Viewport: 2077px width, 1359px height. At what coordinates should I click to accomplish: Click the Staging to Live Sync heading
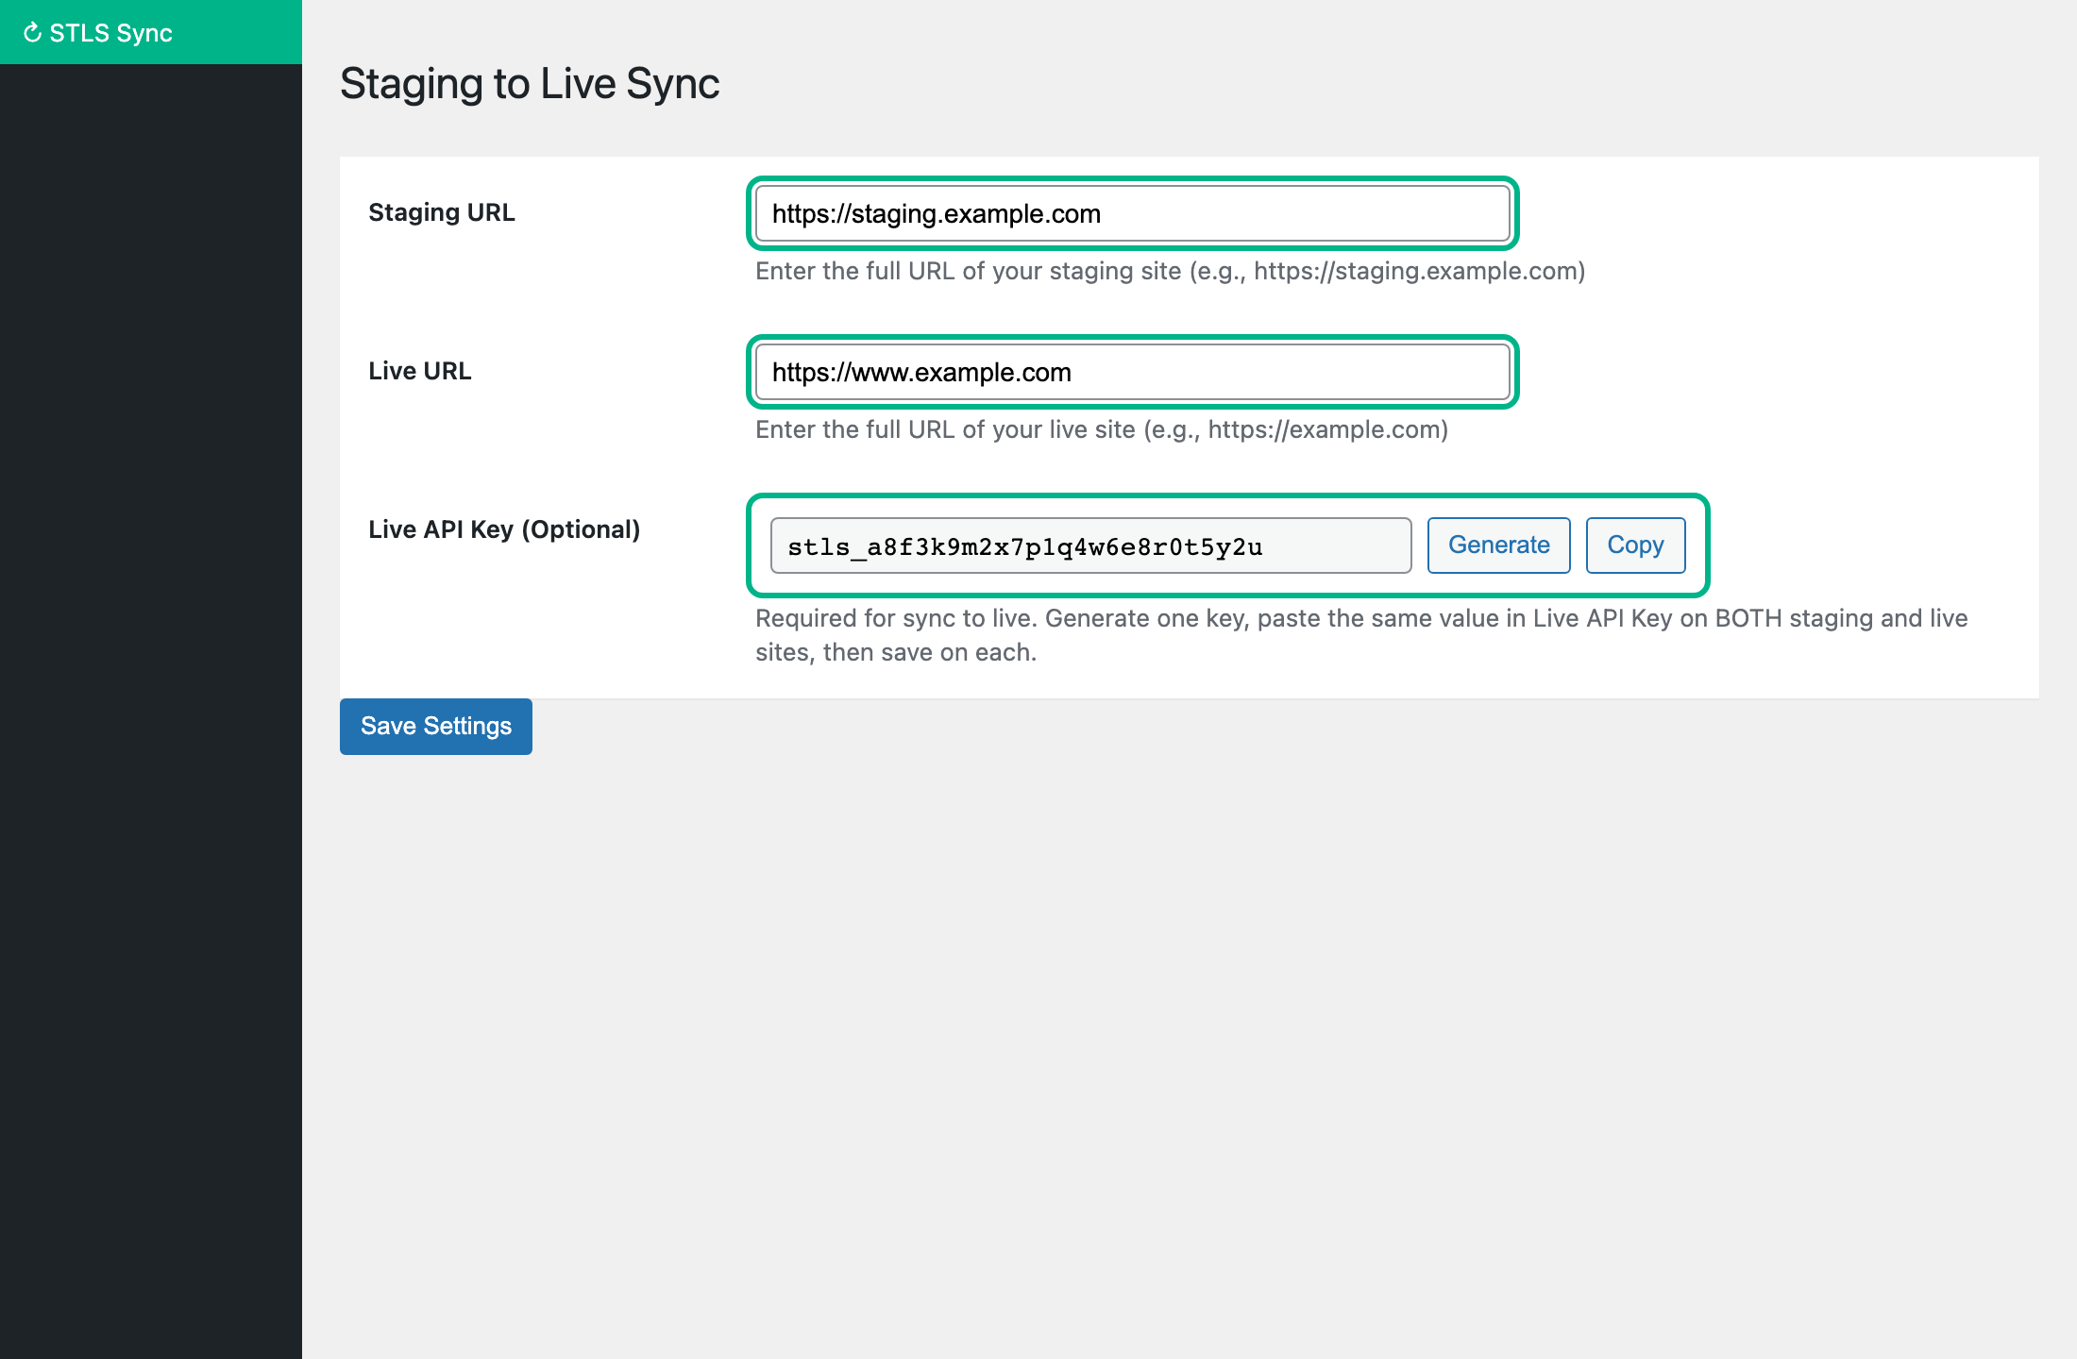point(530,84)
